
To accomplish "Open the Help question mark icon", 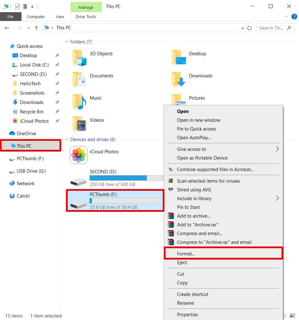I will click(x=294, y=17).
